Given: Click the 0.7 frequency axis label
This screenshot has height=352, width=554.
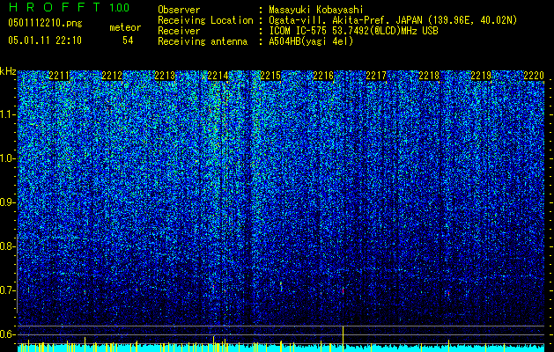Looking at the screenshot, I should (x=7, y=290).
